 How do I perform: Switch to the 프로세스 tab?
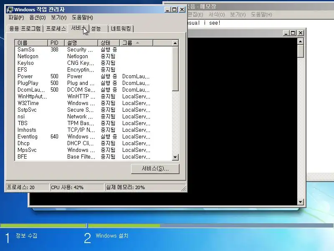click(56, 28)
